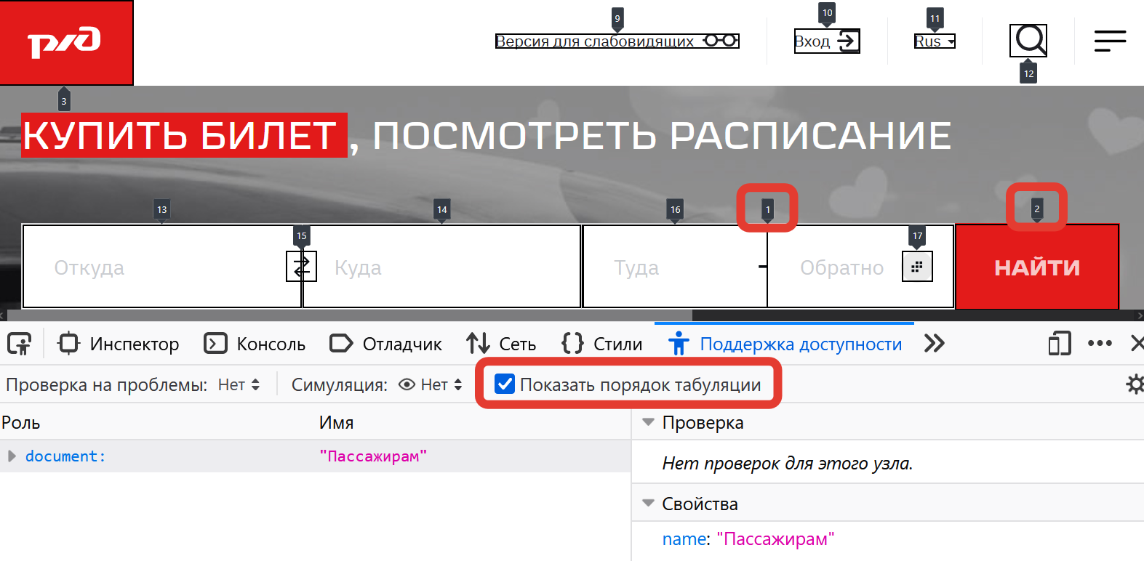Uncheck the 'Показать порядок табуляции' checkbox
This screenshot has height=561, width=1144.
pos(505,384)
